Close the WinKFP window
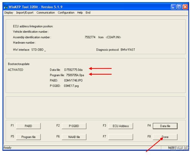Image resolution: width=194 pixels, height=155 pixels. point(185,7)
